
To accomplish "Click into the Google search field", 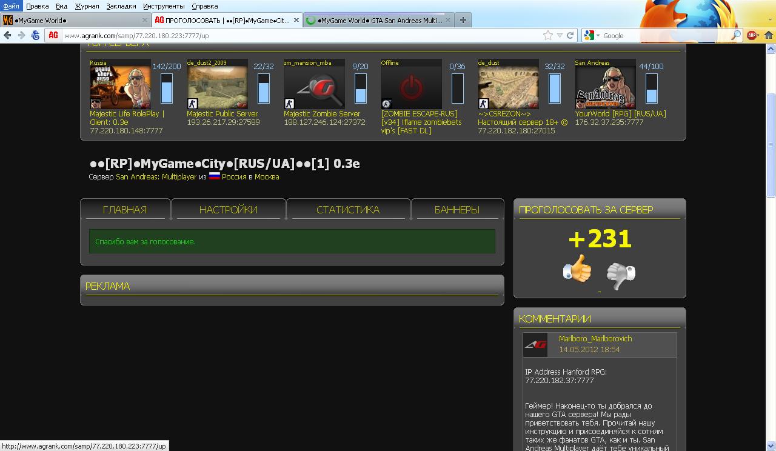I will (666, 35).
